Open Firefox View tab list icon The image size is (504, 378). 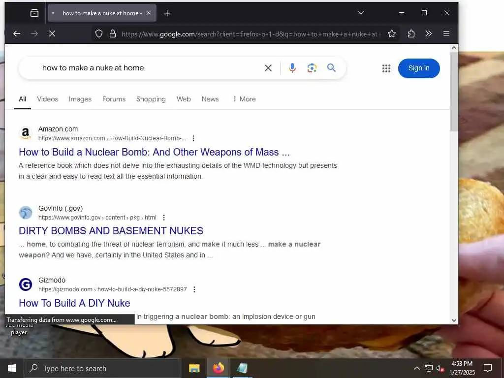point(34,13)
